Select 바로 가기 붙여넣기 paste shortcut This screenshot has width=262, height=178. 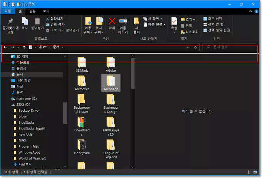[62, 30]
